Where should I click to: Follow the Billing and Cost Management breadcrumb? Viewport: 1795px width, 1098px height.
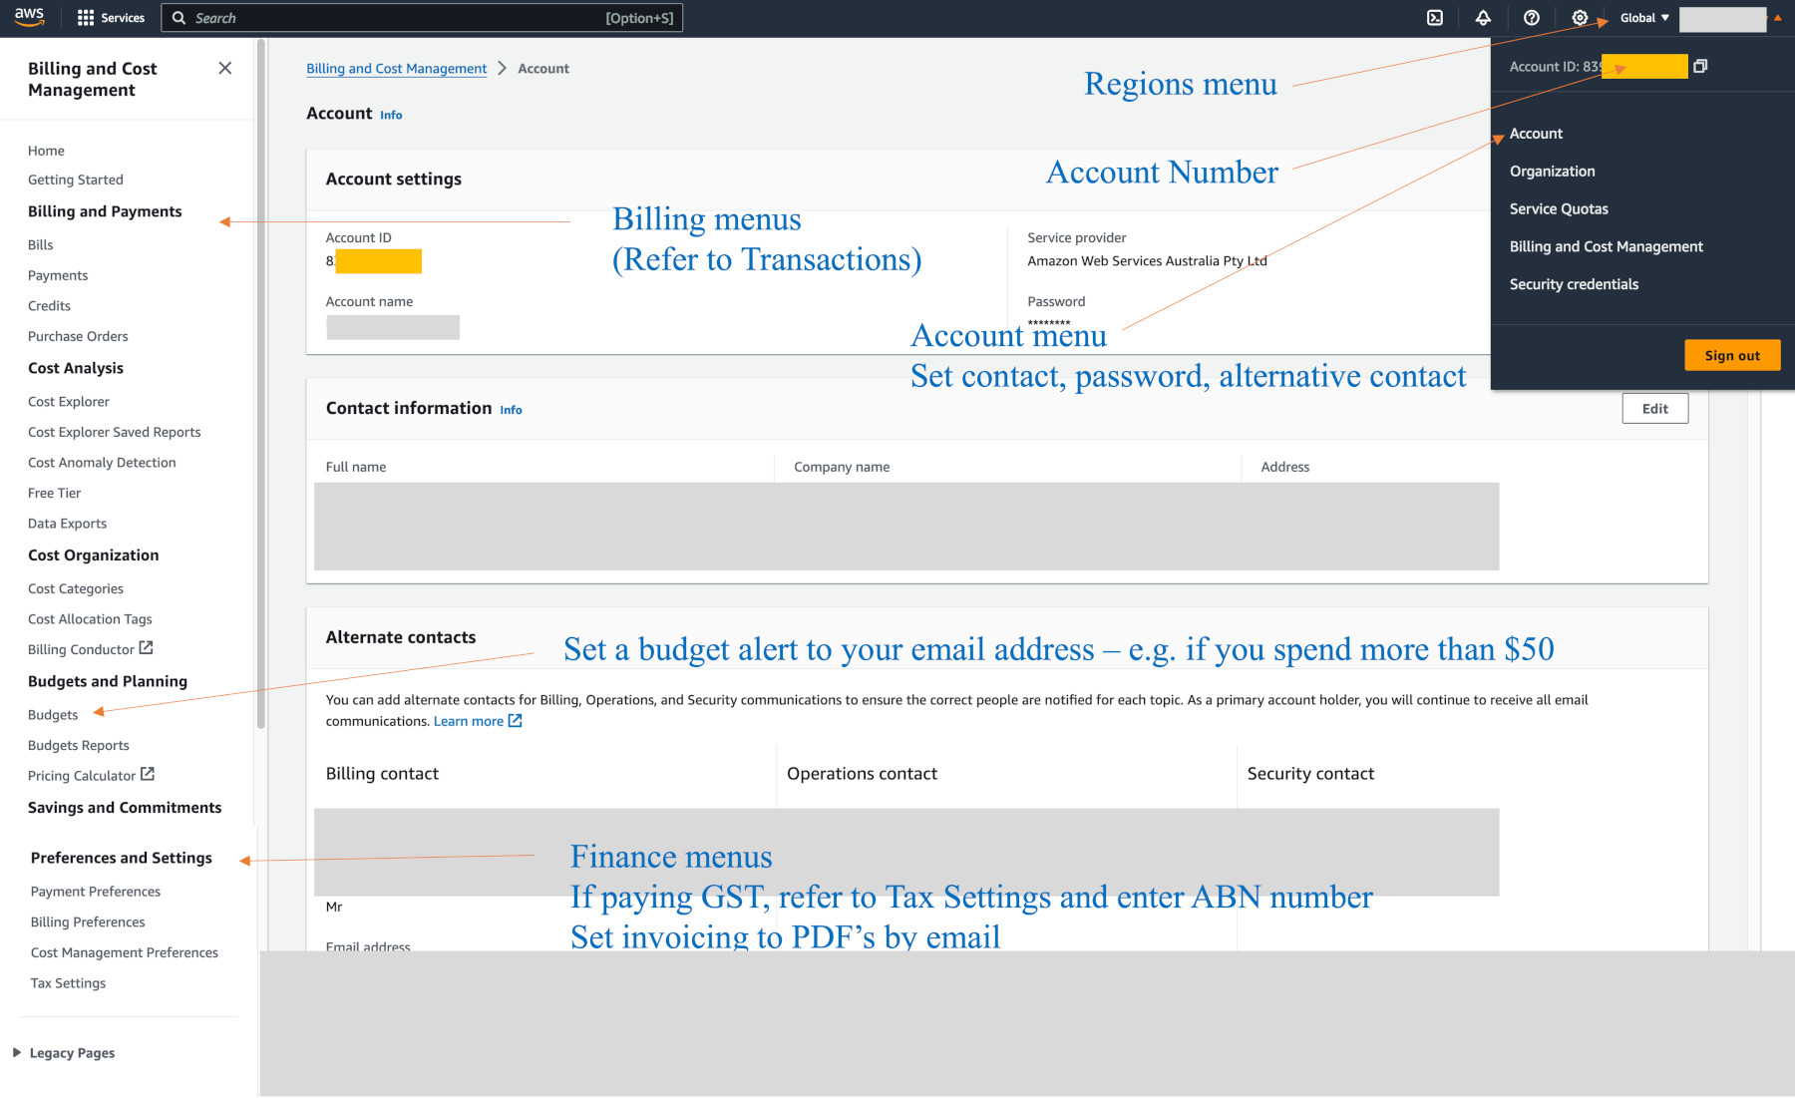396,69
